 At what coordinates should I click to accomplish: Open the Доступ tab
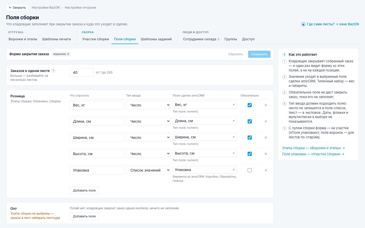[248, 39]
